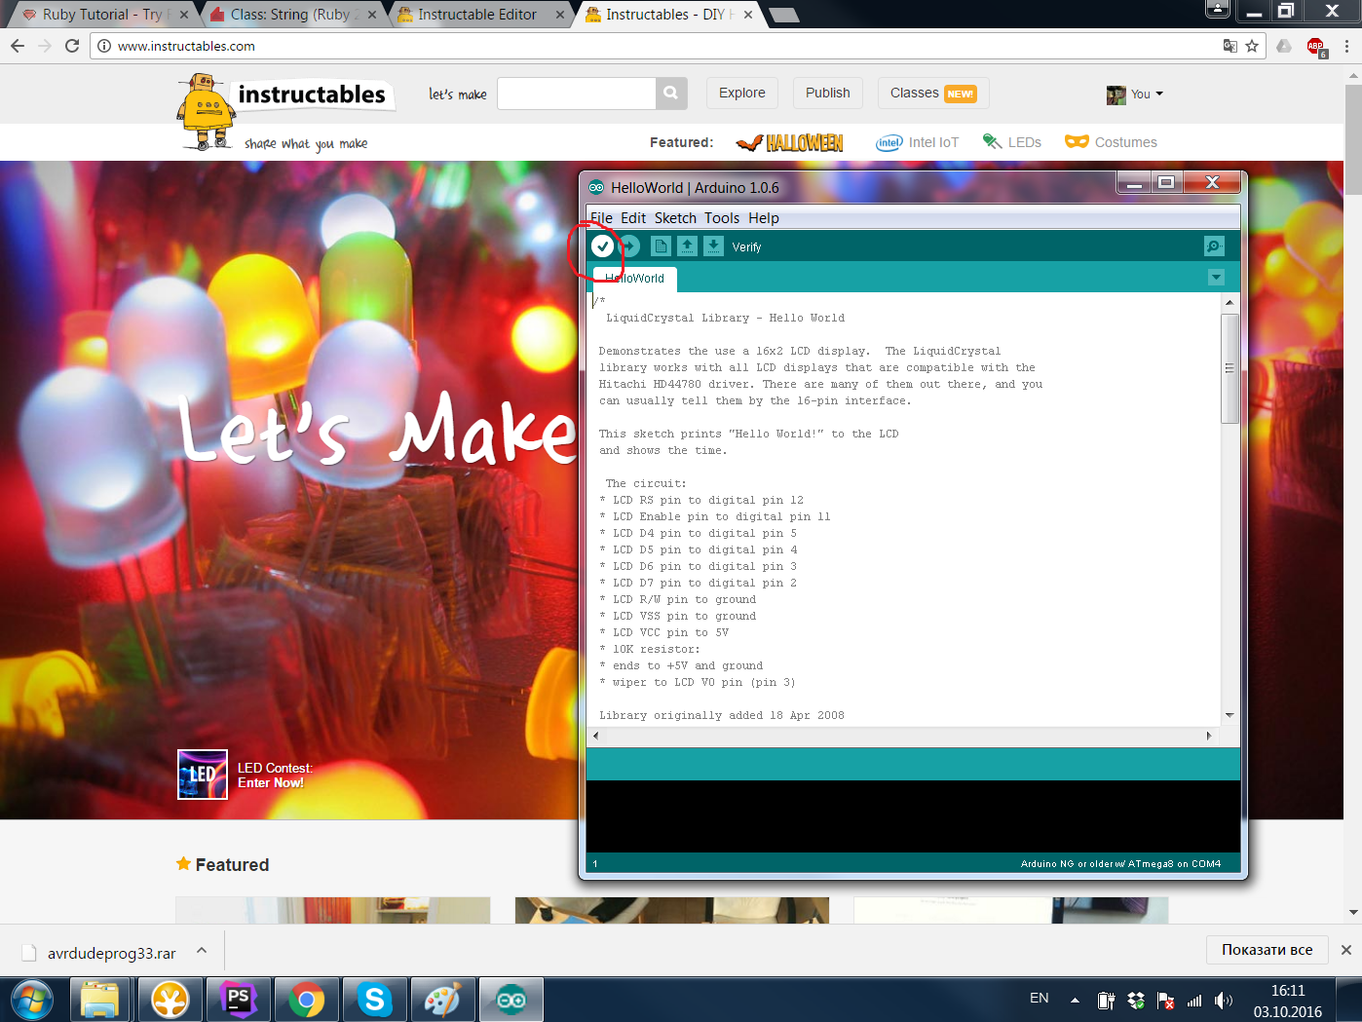Open a sketch using the up-arrow button
The height and width of the screenshot is (1022, 1362).
pos(687,246)
